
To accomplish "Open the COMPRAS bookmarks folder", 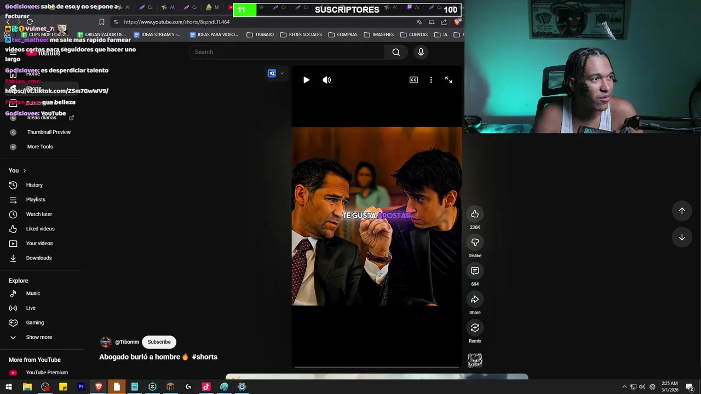I will coord(343,34).
